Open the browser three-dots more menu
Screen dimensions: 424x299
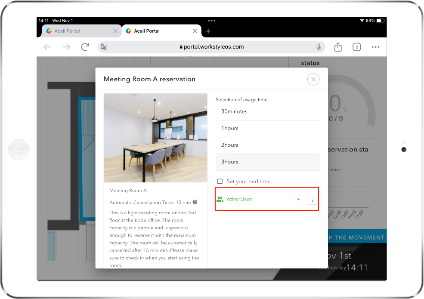[375, 47]
